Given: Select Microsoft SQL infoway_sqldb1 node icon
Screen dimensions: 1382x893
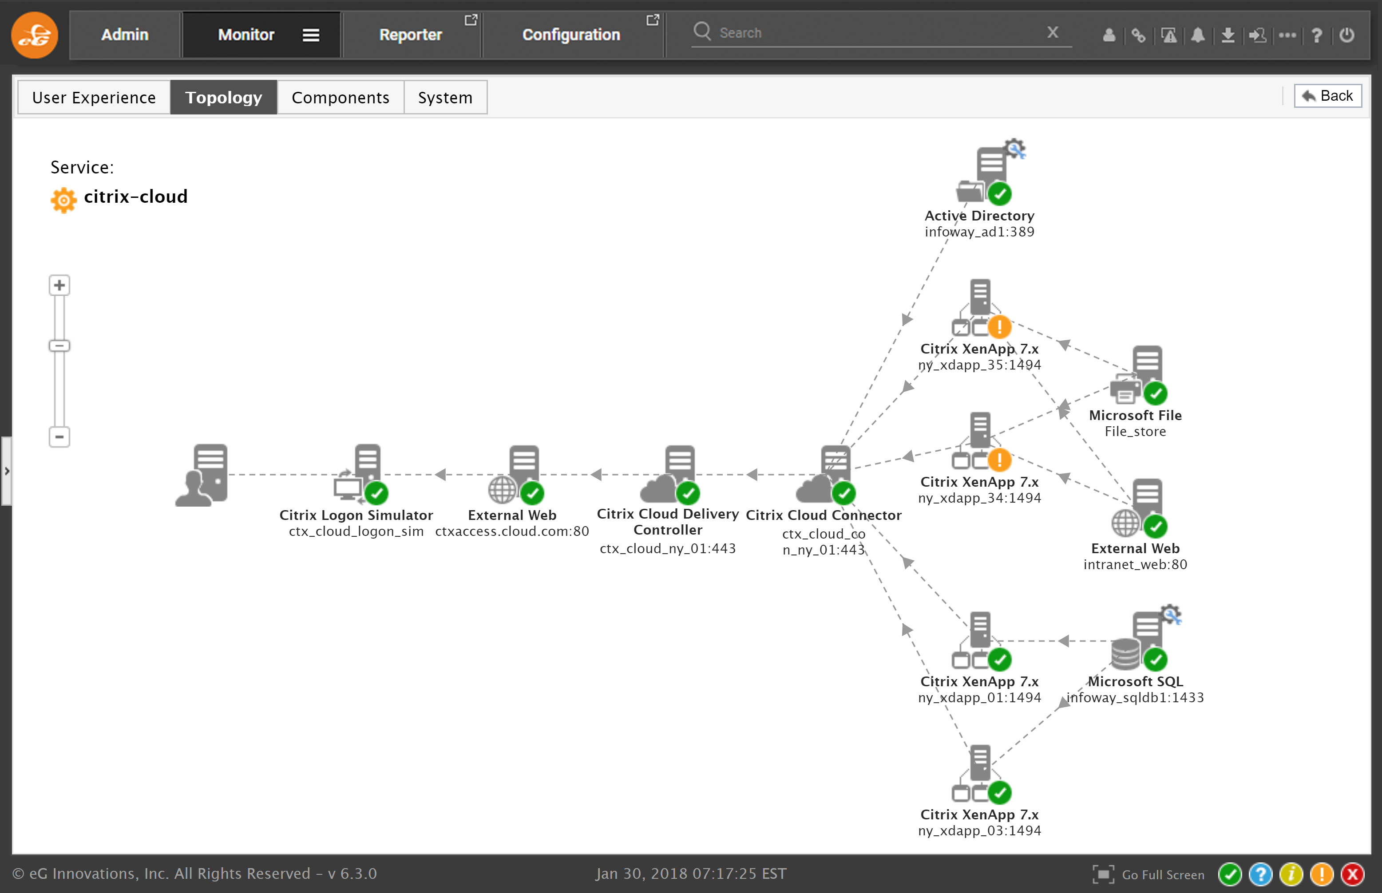Looking at the screenshot, I should point(1140,641).
